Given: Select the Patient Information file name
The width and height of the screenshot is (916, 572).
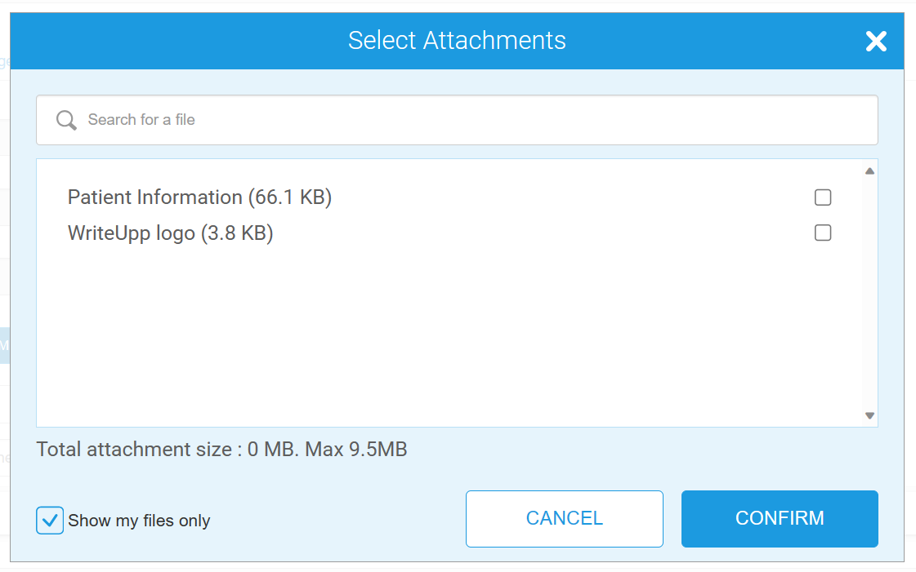Looking at the screenshot, I should pos(155,197).
